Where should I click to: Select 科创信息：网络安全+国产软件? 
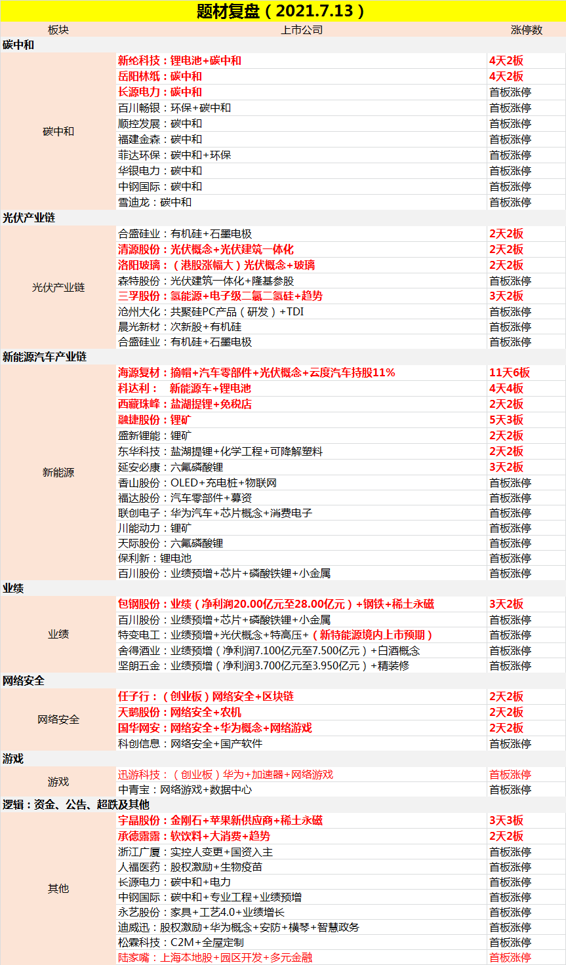(190, 743)
